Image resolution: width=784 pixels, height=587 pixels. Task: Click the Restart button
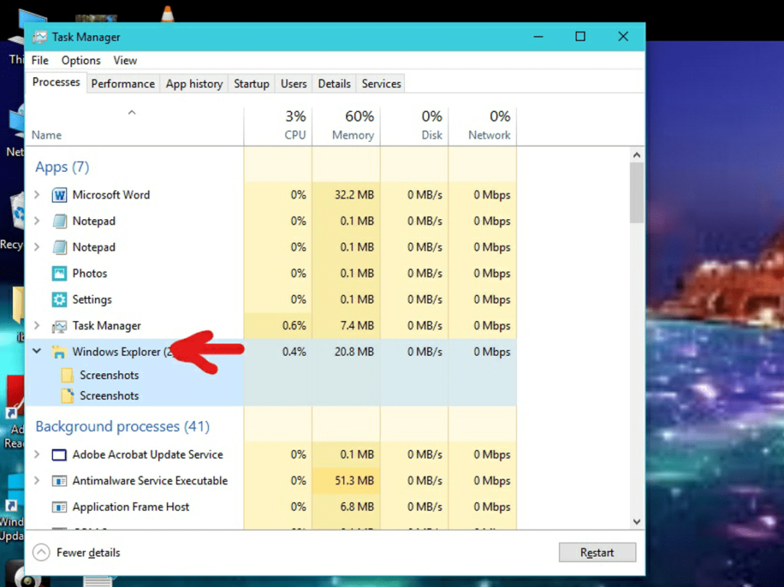tap(597, 553)
